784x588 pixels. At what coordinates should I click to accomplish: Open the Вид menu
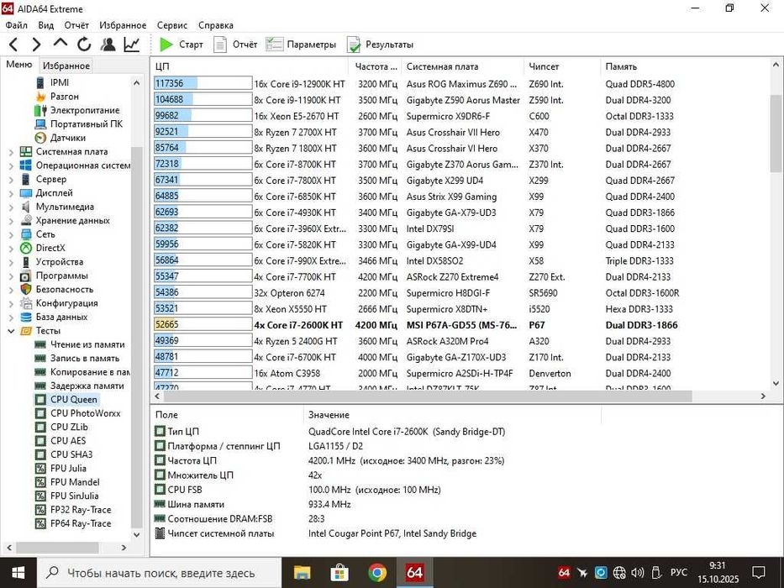pyautogui.click(x=45, y=25)
